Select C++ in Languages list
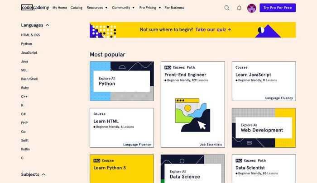The width and height of the screenshot is (317, 183). pos(24,96)
